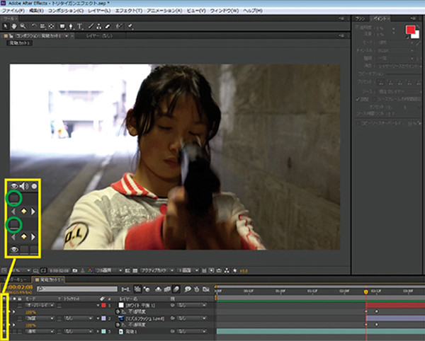This screenshot has height=341, width=425.
Task: Toggle the viewer transparency grid
Action: click(135, 271)
